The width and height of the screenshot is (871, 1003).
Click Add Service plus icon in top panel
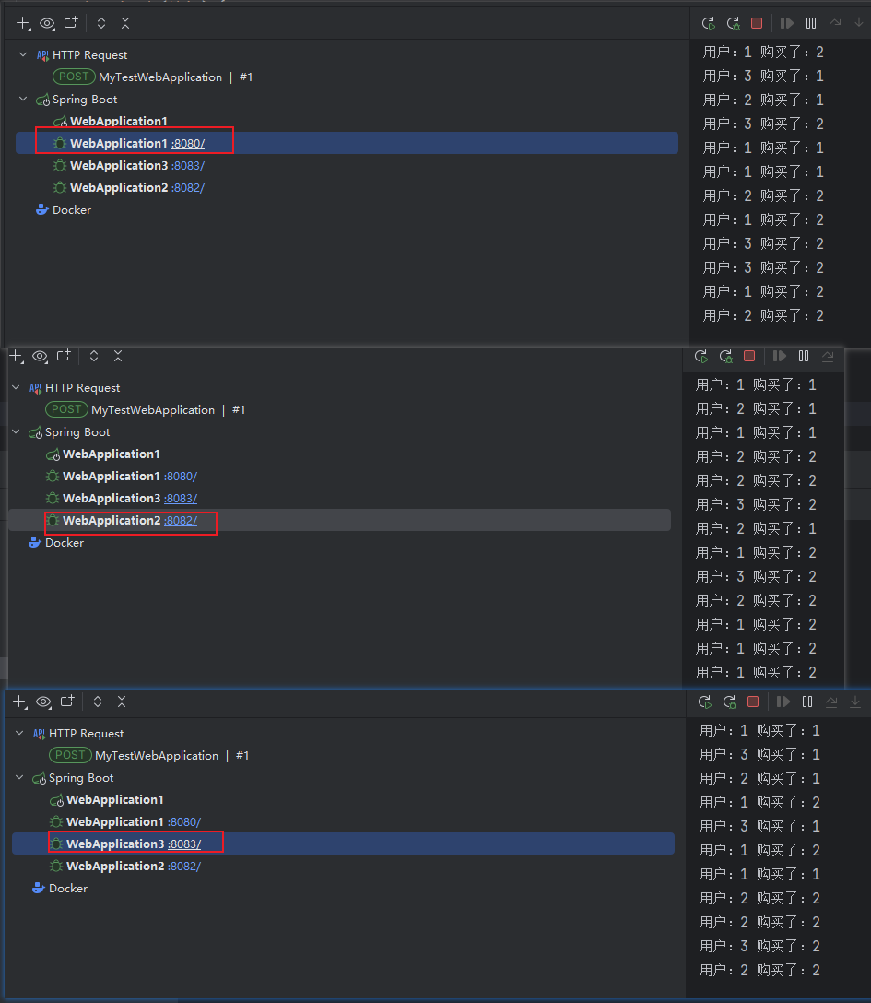tap(23, 24)
